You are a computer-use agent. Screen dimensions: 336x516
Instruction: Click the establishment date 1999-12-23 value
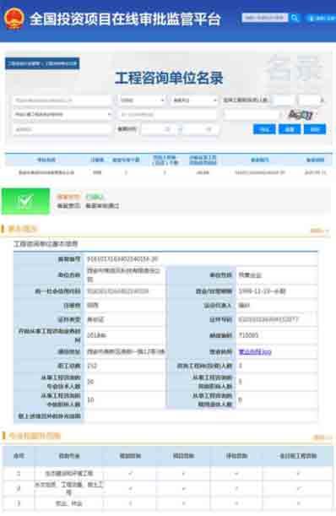tap(262, 291)
